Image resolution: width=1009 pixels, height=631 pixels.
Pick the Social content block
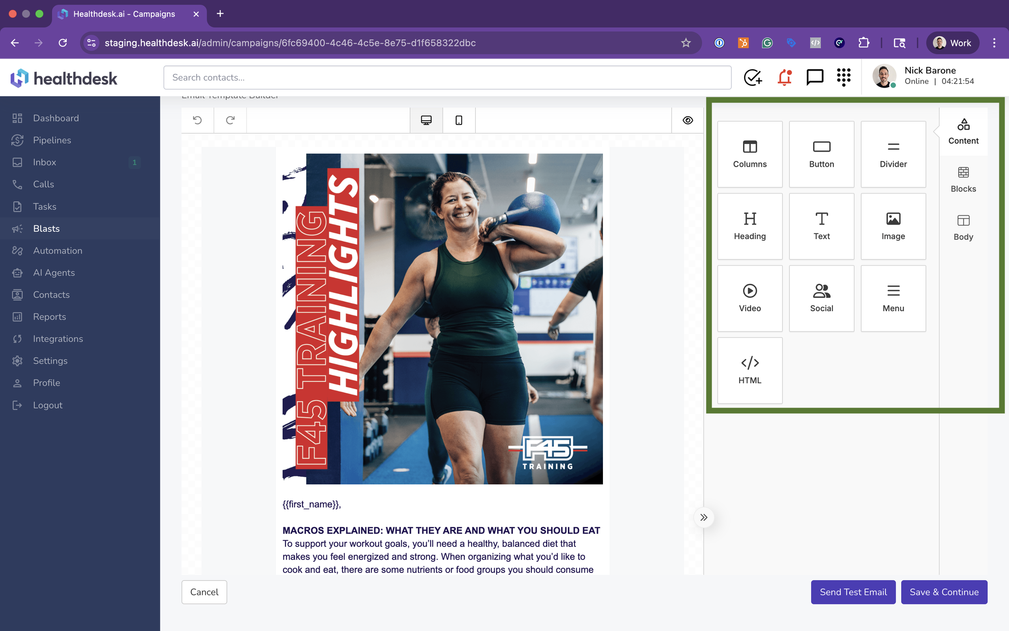[821, 298]
